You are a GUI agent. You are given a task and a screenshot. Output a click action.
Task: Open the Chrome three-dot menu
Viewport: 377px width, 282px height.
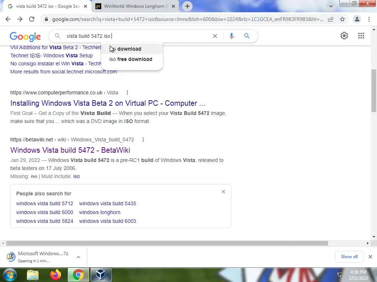tap(369, 19)
